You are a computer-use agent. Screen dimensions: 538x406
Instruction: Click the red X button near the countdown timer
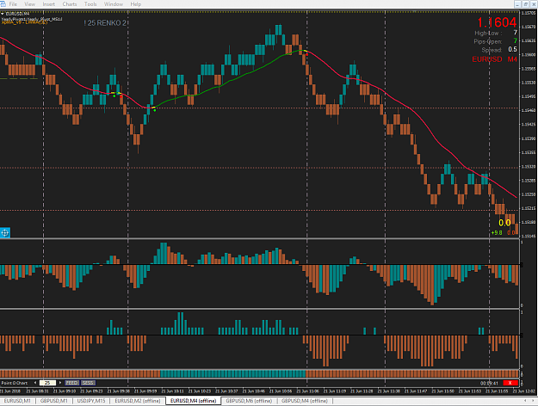click(x=510, y=383)
